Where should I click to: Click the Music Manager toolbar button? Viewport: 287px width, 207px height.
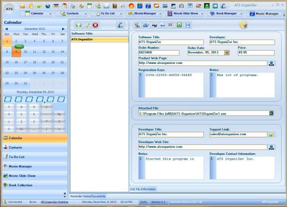click(264, 14)
